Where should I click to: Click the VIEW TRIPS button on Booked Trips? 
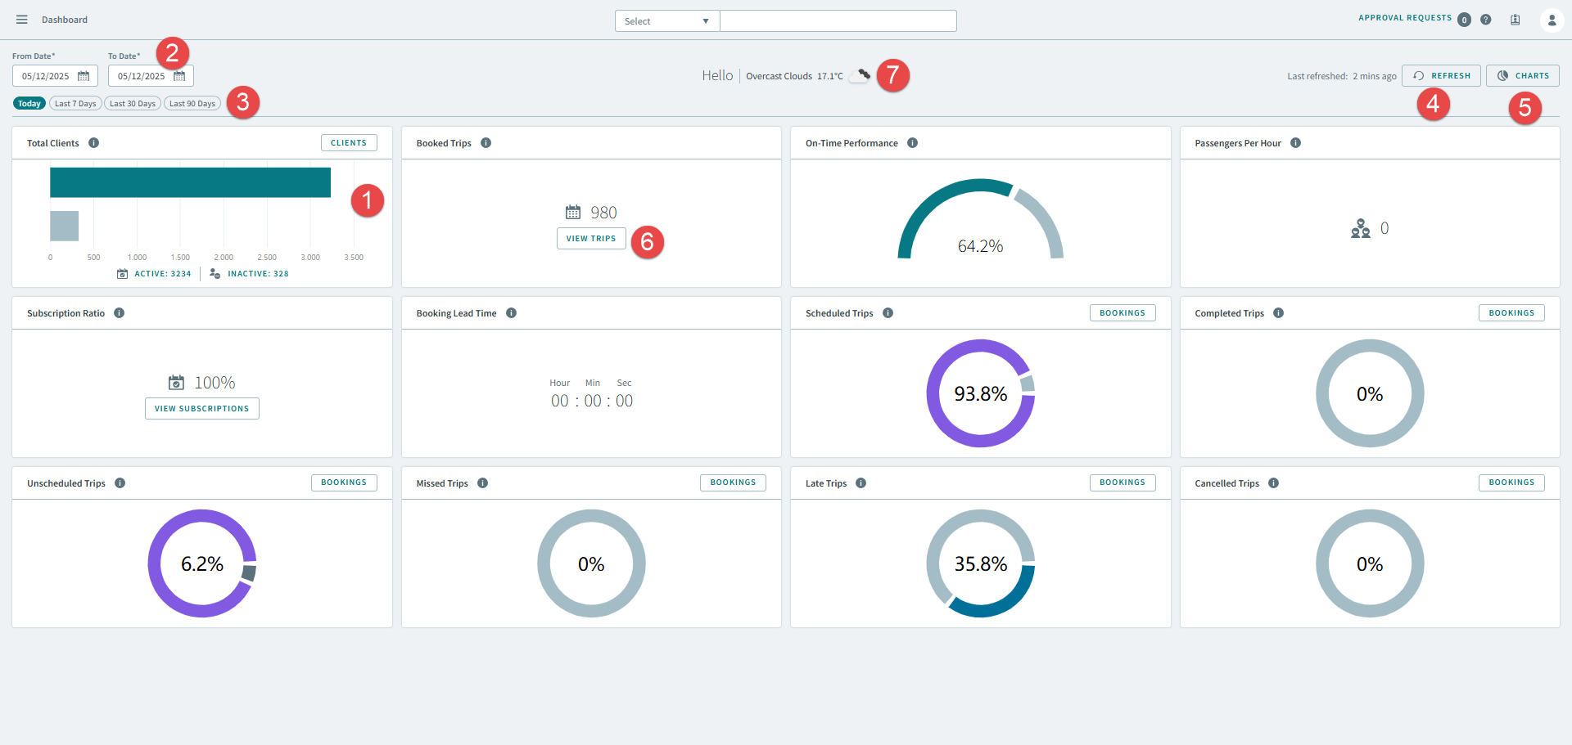pyautogui.click(x=591, y=238)
